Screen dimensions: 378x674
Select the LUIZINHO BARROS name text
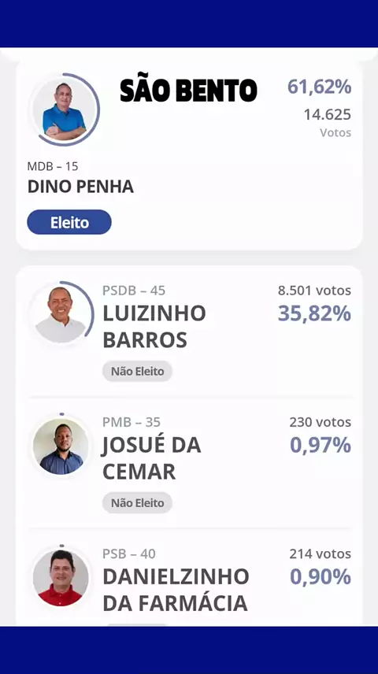(154, 327)
